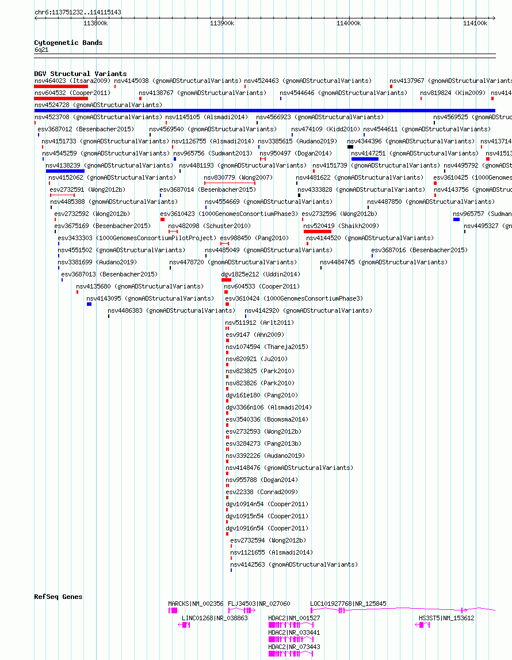Open nsv1074594 (Thareja2015) variant
The height and width of the screenshot is (660, 512).
[267, 347]
